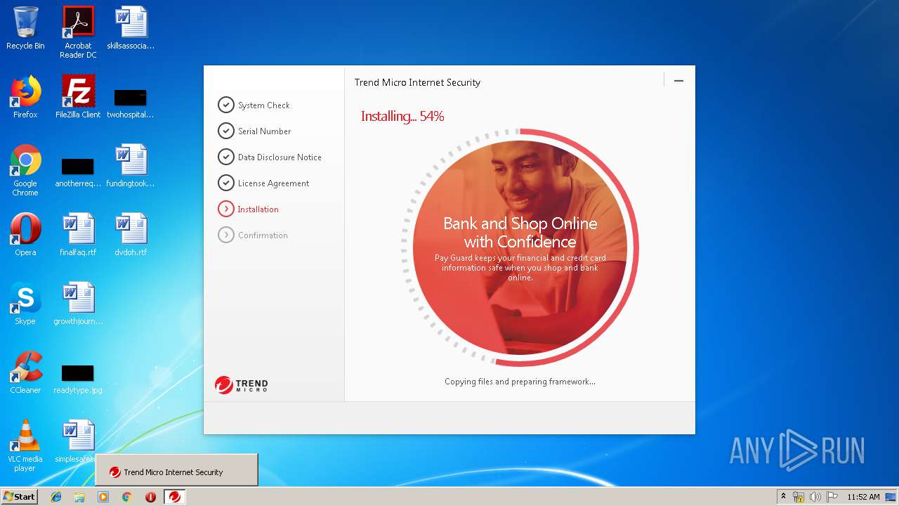The height and width of the screenshot is (506, 899).
Task: Select the Serial Number step label
Action: click(264, 131)
